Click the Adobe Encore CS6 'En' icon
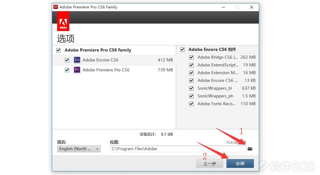Screen dimensions: 320x175 tap(77, 60)
